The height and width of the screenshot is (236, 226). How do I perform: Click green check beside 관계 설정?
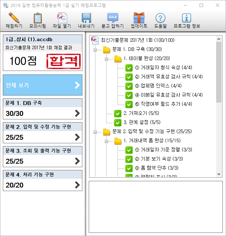(x=118, y=123)
